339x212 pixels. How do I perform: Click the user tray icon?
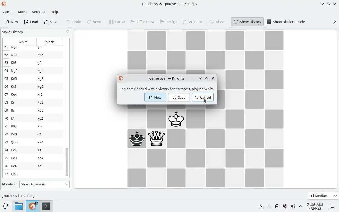[261, 206]
